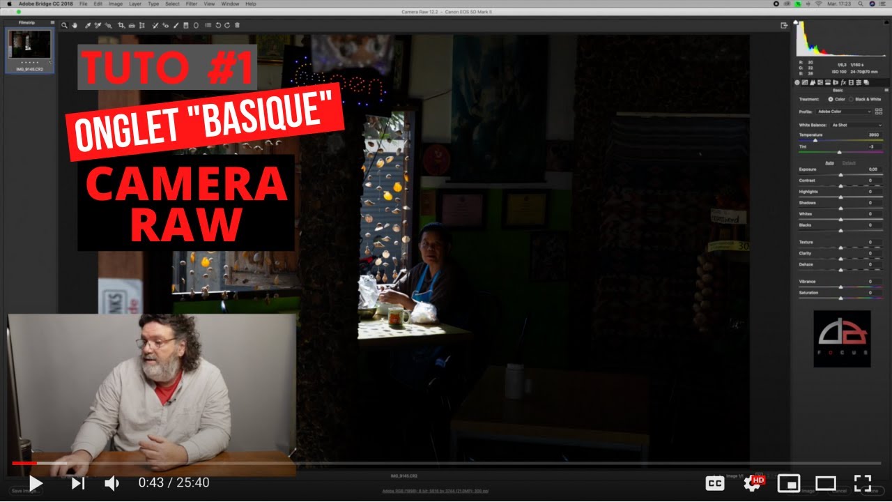892x502 pixels.
Task: Open the Filter menu
Action: [x=191, y=4]
